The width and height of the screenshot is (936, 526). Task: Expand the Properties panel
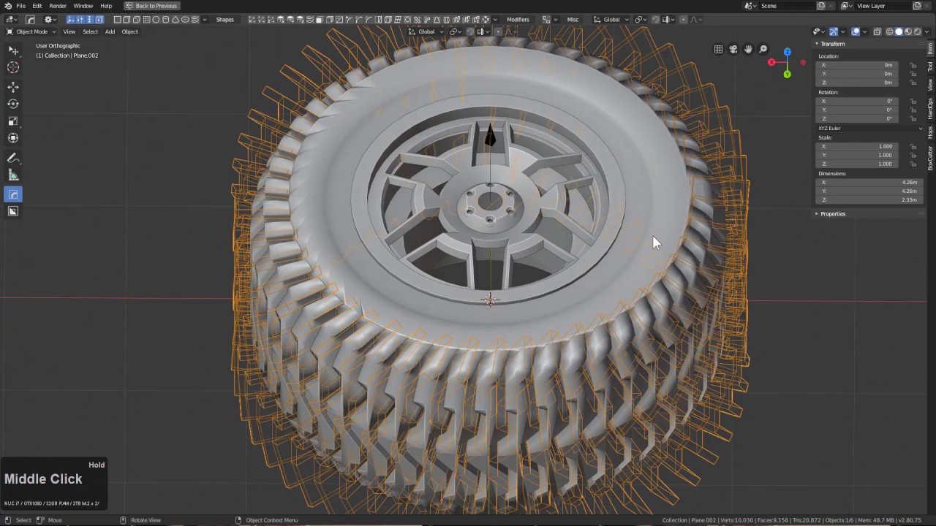831,214
